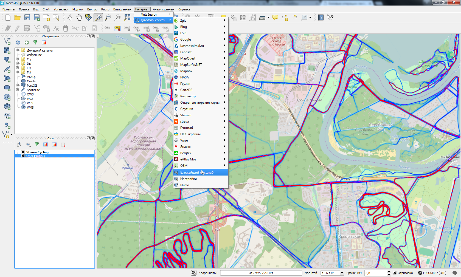Click the What's This help cursor icon
Image resolution: width=461 pixels, height=277 pixels.
coord(330,18)
